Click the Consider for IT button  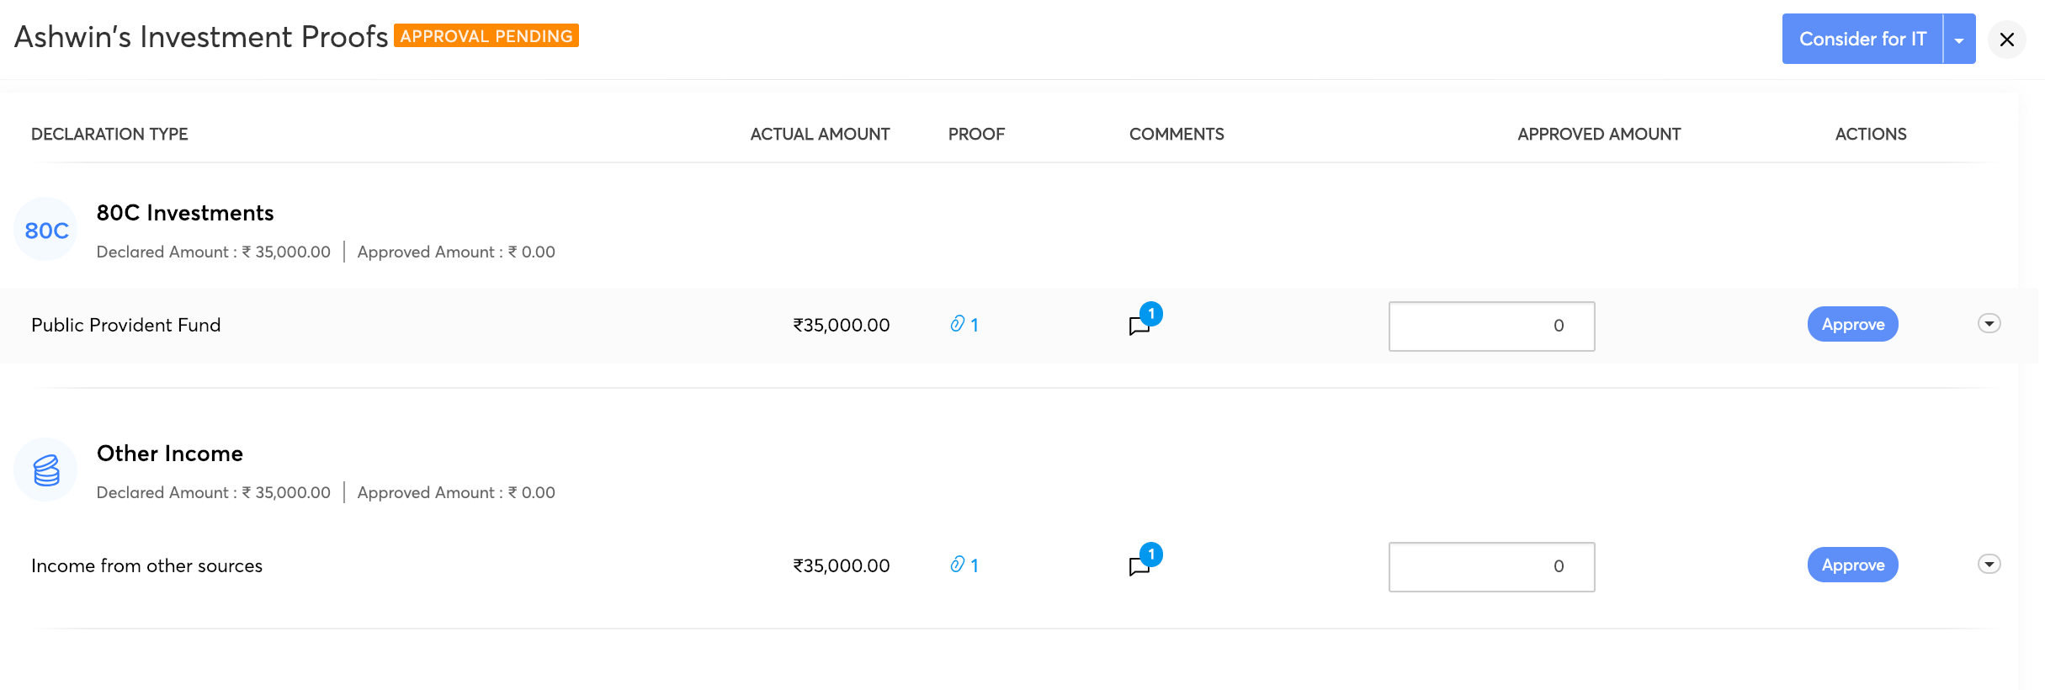pyautogui.click(x=1862, y=40)
